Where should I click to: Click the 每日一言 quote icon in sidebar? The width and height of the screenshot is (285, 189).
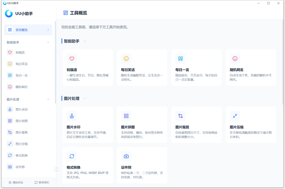tap(10, 75)
